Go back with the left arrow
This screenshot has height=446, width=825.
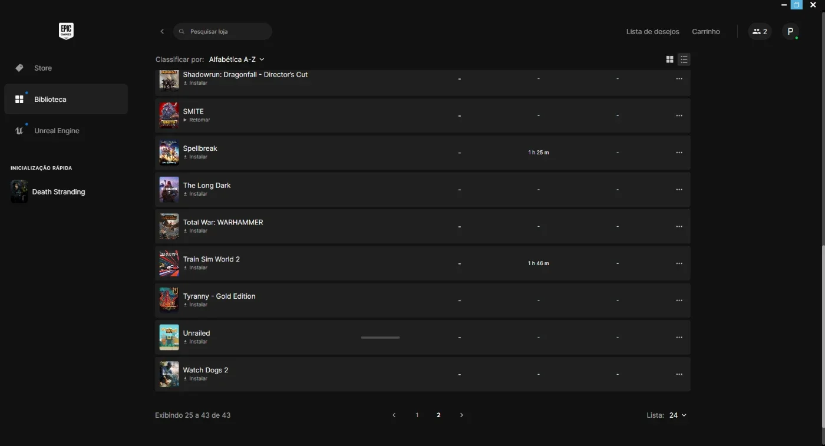pyautogui.click(x=162, y=32)
